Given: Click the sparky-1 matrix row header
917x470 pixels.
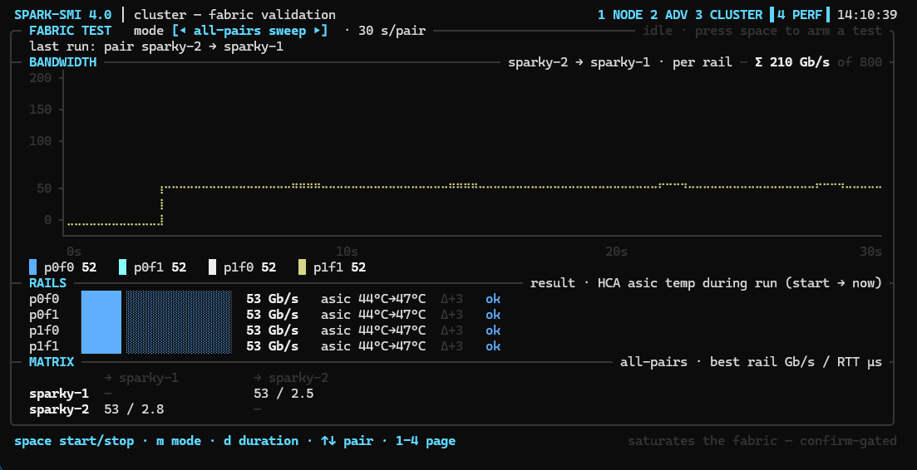Looking at the screenshot, I should coord(59,394).
